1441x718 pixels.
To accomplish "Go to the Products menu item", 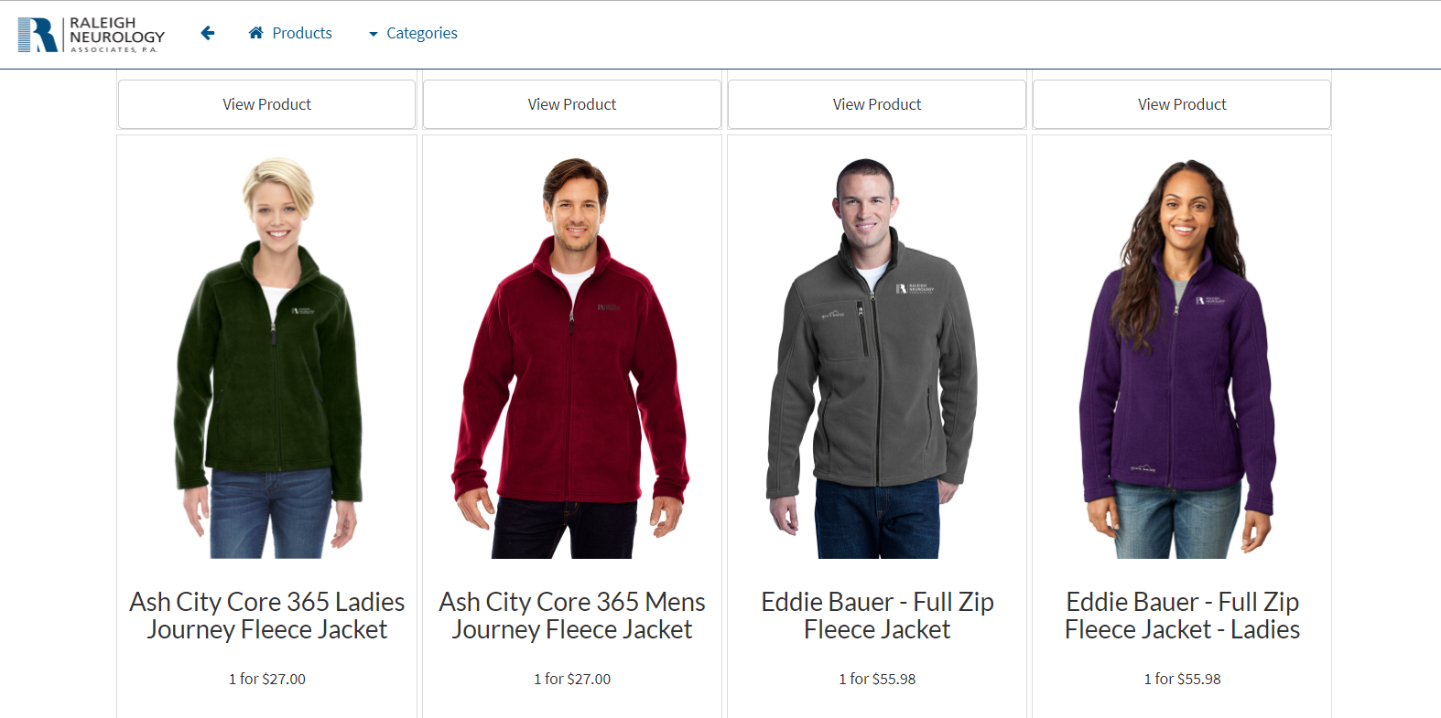I will (290, 33).
